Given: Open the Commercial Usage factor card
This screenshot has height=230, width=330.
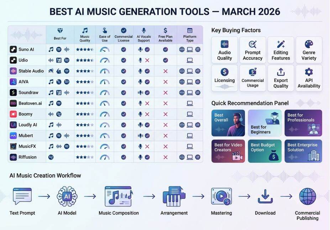Looking at the screenshot, I should (x=252, y=78).
